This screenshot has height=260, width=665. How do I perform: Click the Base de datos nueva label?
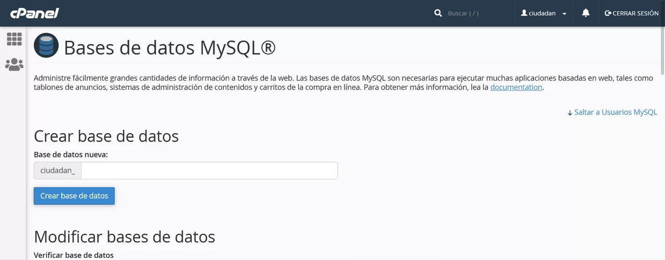coord(71,154)
